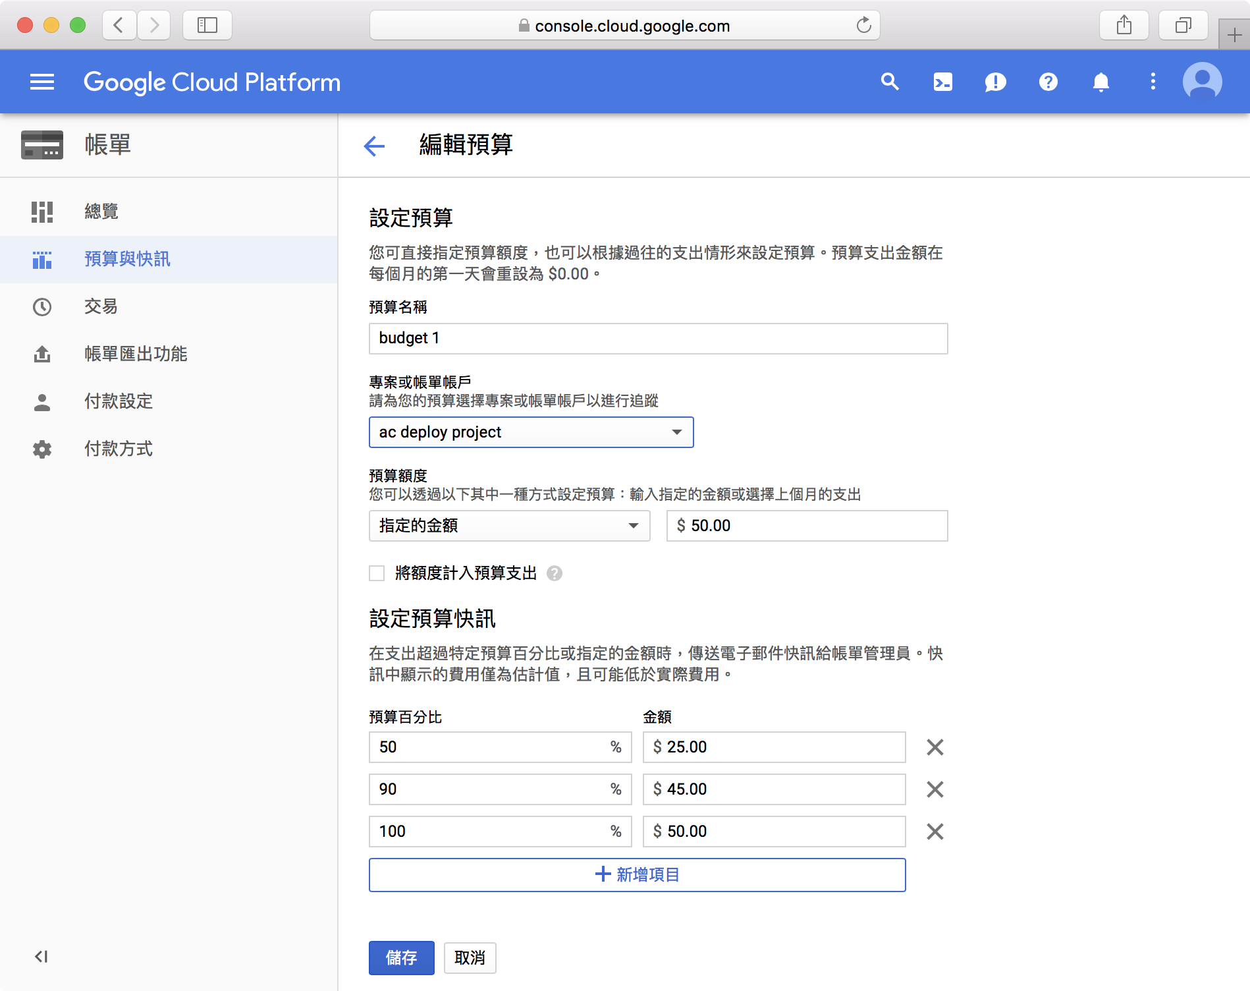1250x991 pixels.
Task: Remove the 90% alert row
Action: tap(935, 789)
